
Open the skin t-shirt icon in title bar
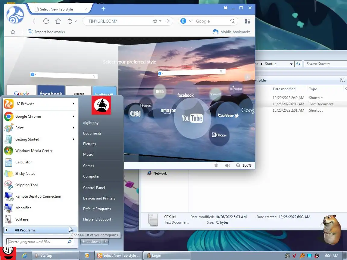(x=226, y=8)
